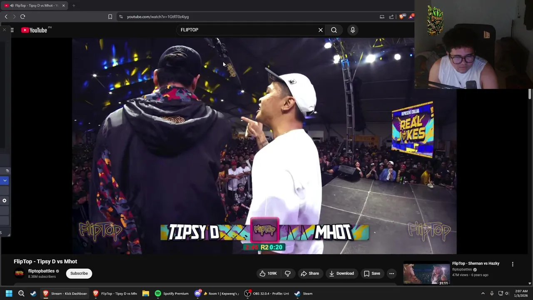Go back in browser history

6,17
